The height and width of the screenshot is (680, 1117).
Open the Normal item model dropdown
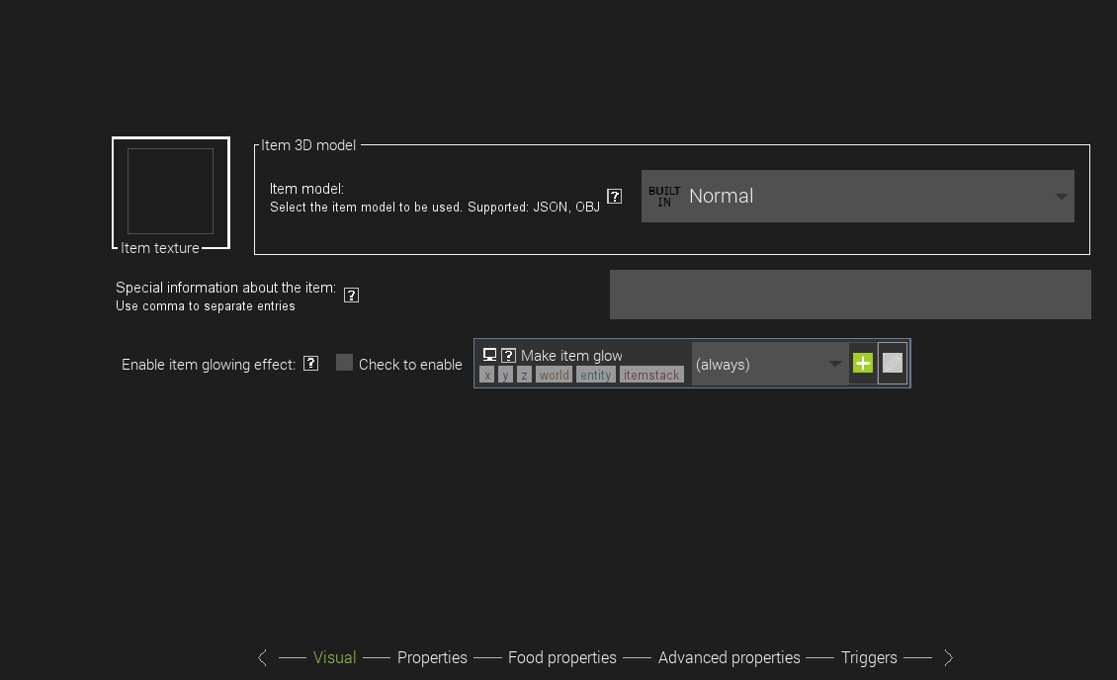(x=857, y=196)
